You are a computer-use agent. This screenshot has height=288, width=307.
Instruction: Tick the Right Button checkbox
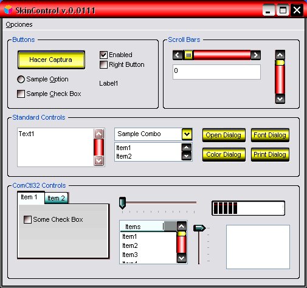point(103,65)
